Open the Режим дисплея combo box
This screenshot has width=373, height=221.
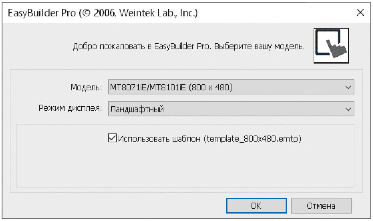231,109
